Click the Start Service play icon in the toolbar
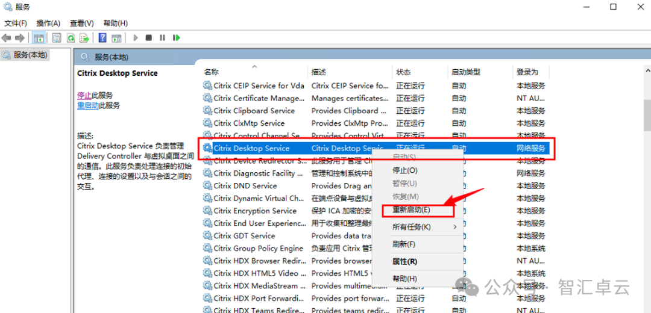The height and width of the screenshot is (313, 651). pos(136,38)
